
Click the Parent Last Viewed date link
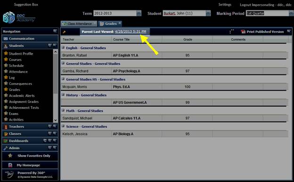(131, 32)
